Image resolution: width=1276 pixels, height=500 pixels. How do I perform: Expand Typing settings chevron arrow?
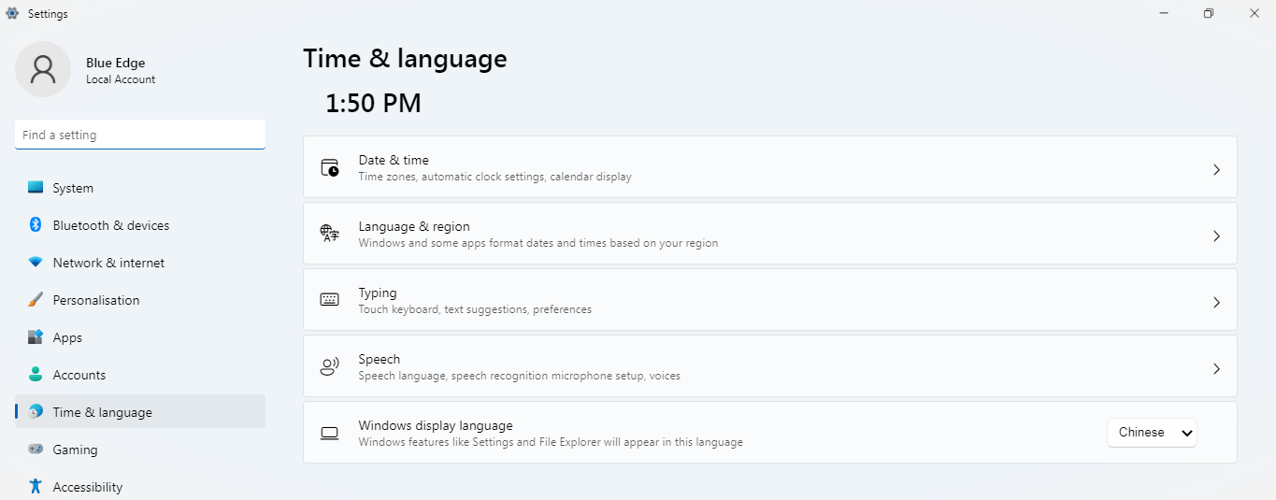[1216, 303]
